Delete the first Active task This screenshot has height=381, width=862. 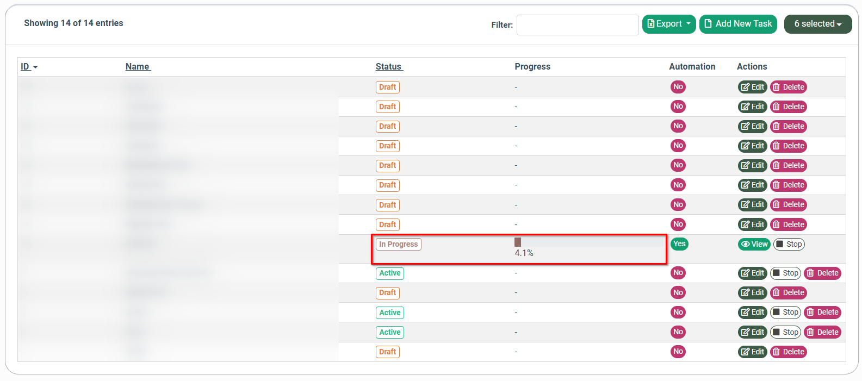click(x=822, y=273)
